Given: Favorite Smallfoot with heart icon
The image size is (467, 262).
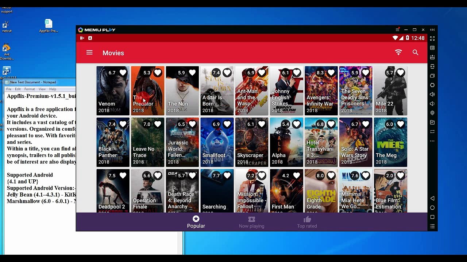Looking at the screenshot, I should (x=227, y=124).
